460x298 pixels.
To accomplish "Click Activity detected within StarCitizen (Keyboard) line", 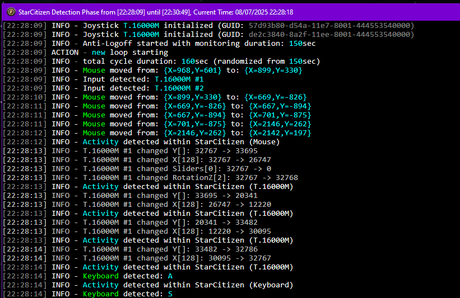I will click(x=148, y=285).
